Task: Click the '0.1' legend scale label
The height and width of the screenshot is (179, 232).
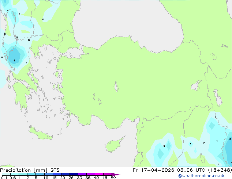Action: (x=4, y=178)
